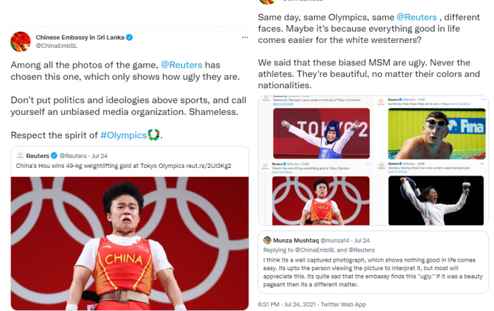Click the 6:31 PM Jul 24, 2021 timestamp
The image size is (494, 311).
pos(287,305)
